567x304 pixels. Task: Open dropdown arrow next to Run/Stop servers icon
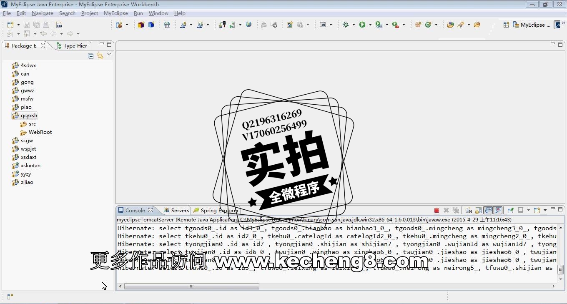click(x=240, y=25)
